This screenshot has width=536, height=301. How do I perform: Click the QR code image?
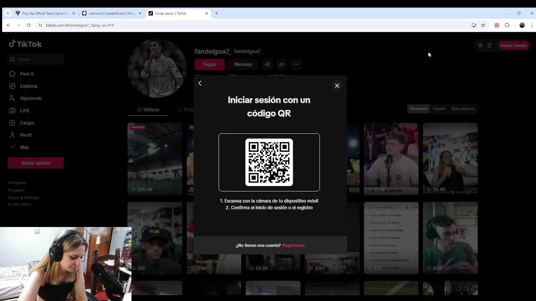[269, 162]
